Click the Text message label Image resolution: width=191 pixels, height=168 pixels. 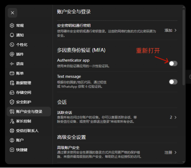click(x=69, y=76)
